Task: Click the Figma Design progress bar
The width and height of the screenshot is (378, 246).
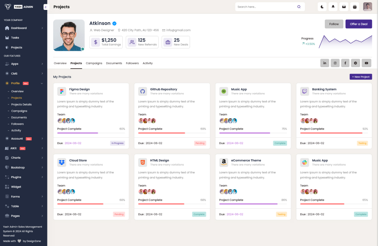Action: (91, 133)
